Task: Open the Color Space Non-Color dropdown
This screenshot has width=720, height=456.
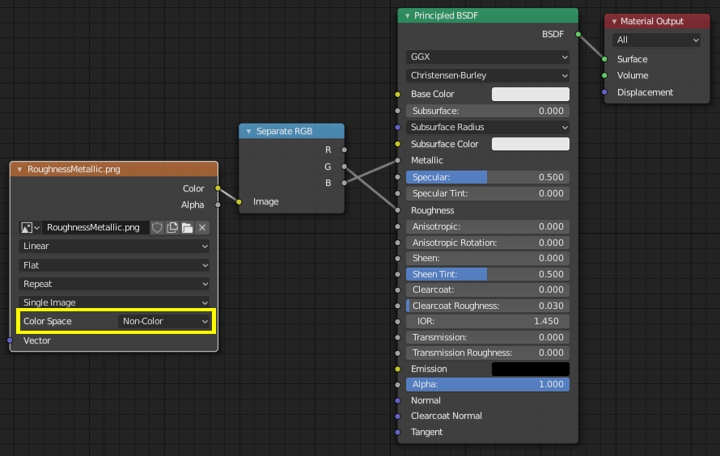Action: [x=165, y=321]
